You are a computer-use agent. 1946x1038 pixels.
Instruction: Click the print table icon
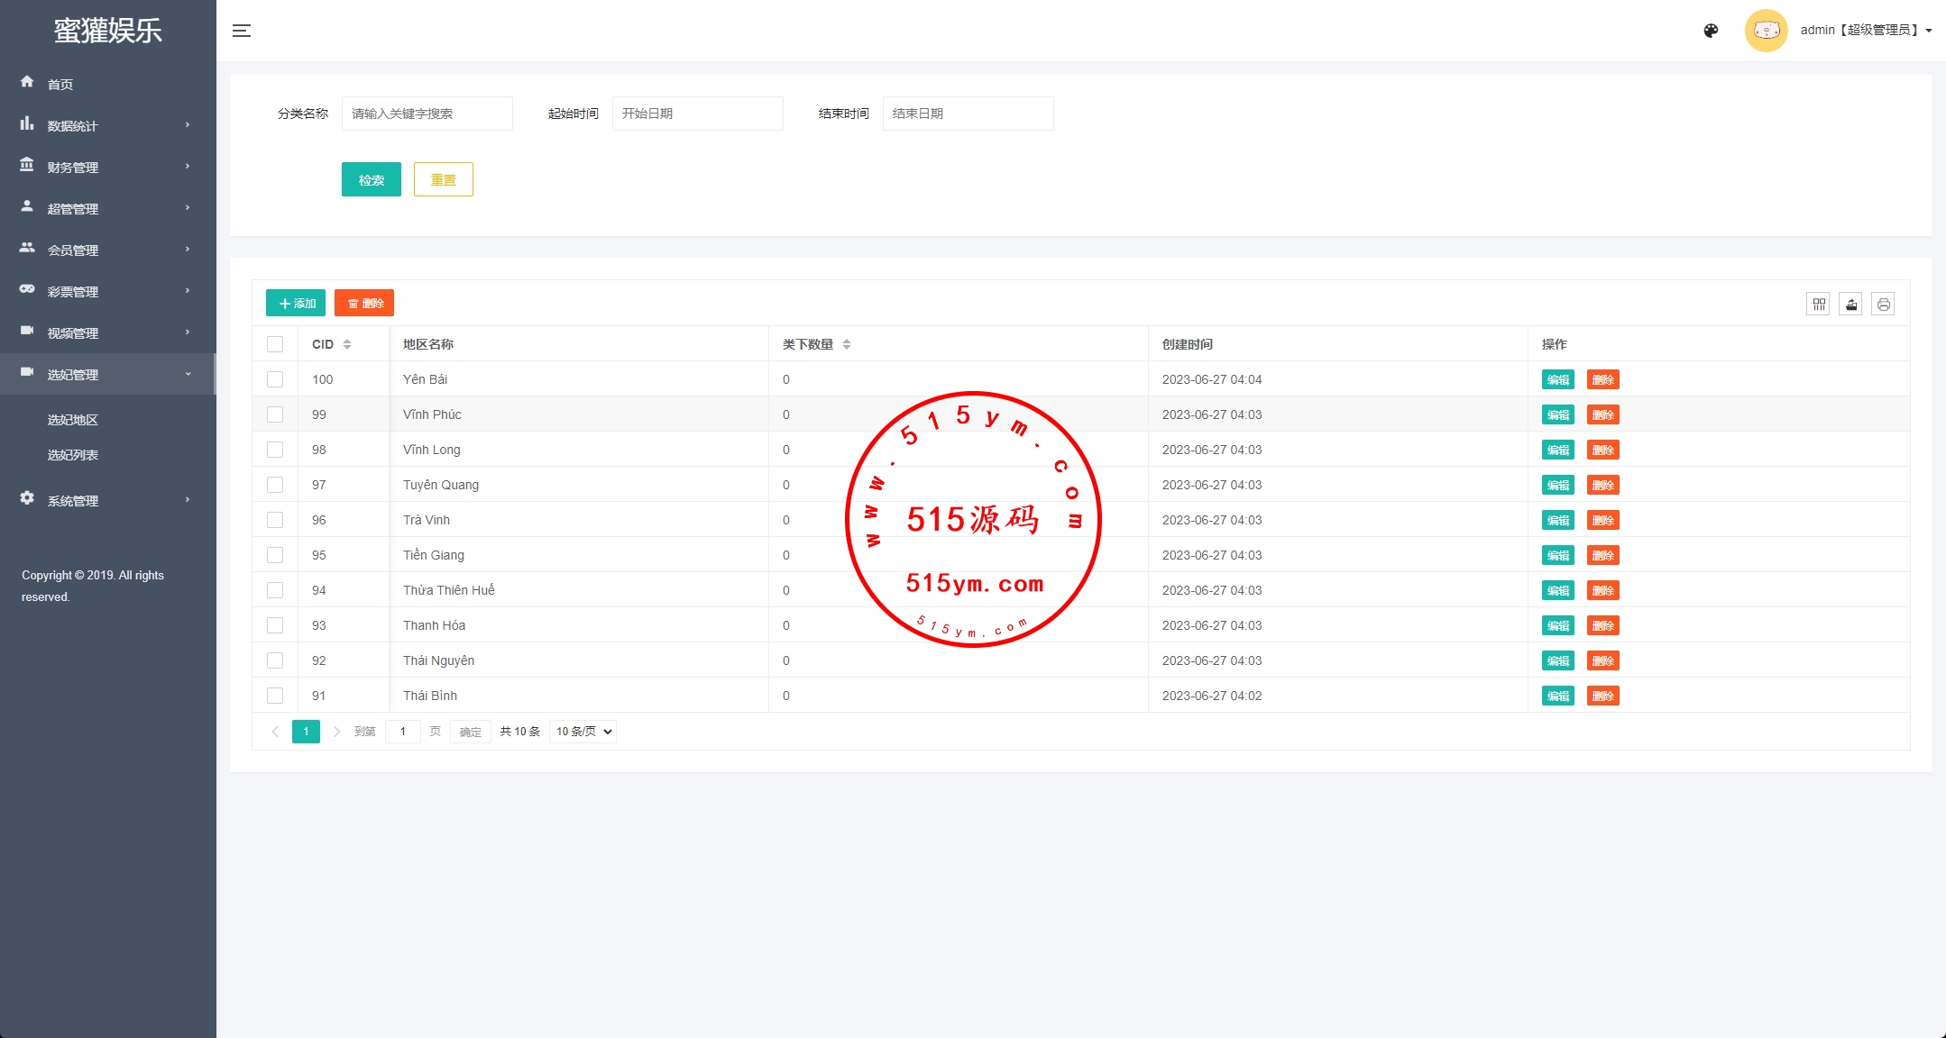[x=1883, y=305]
